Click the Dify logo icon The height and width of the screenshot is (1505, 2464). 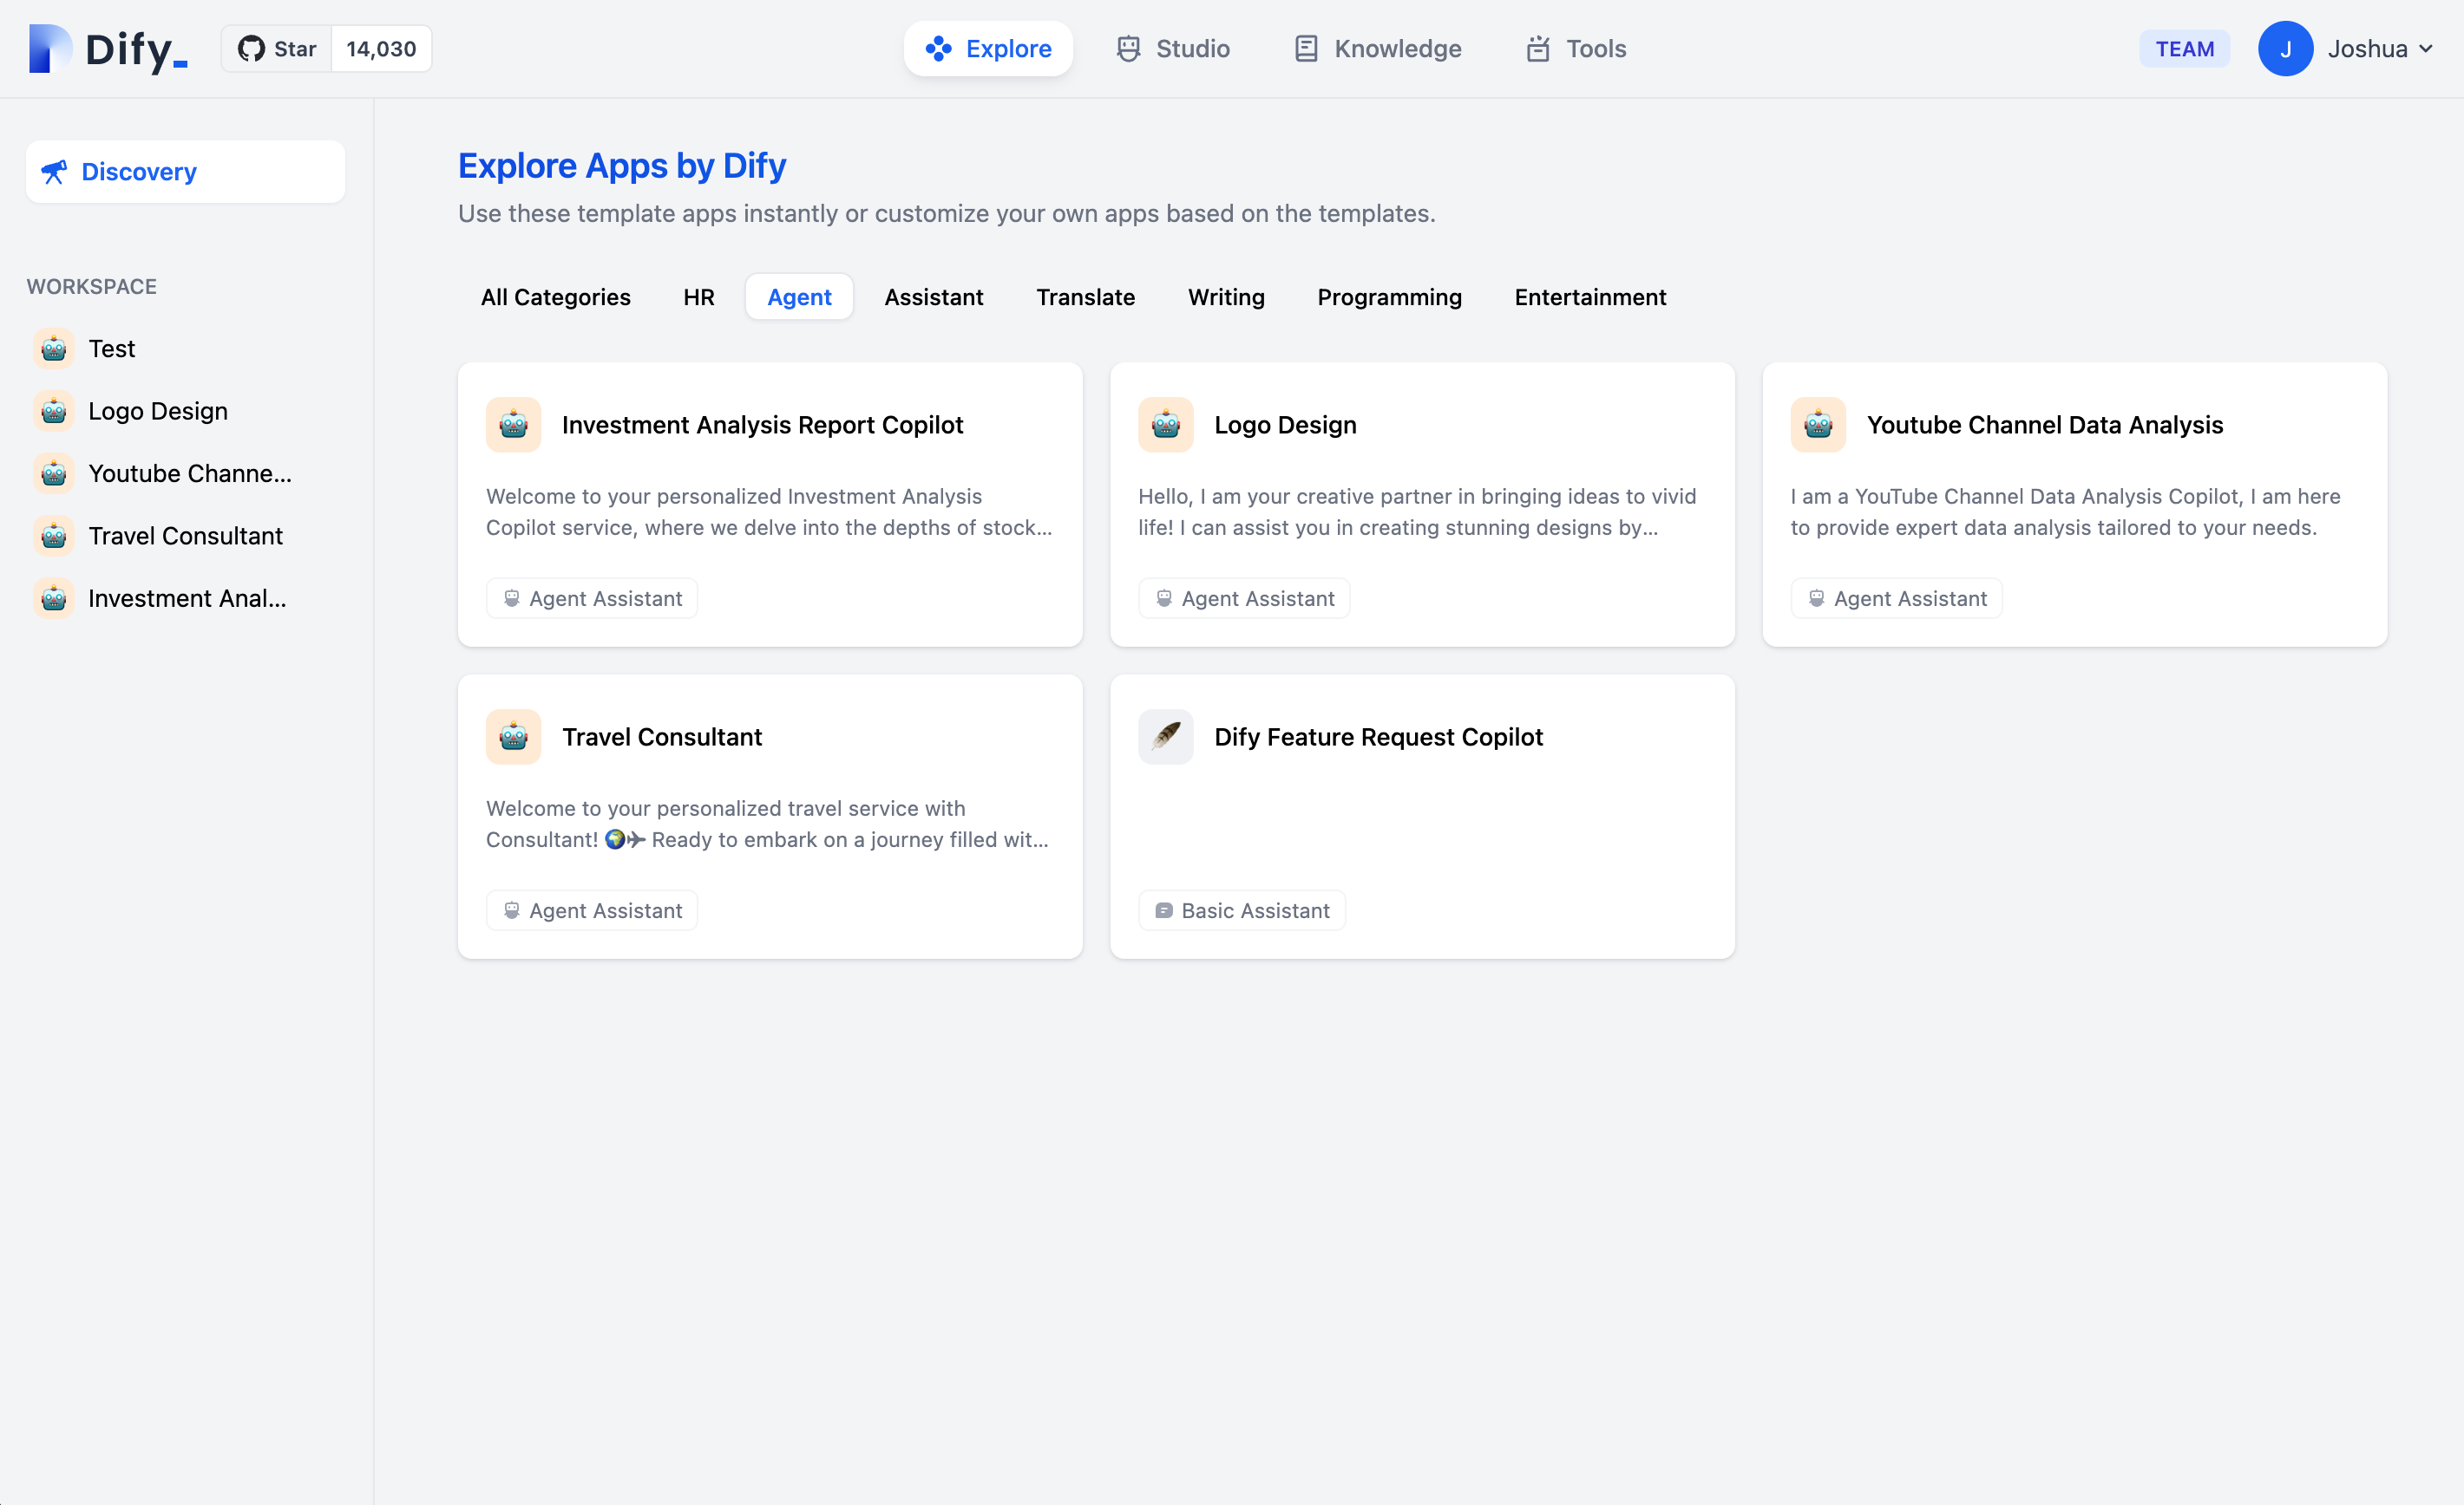[x=49, y=48]
